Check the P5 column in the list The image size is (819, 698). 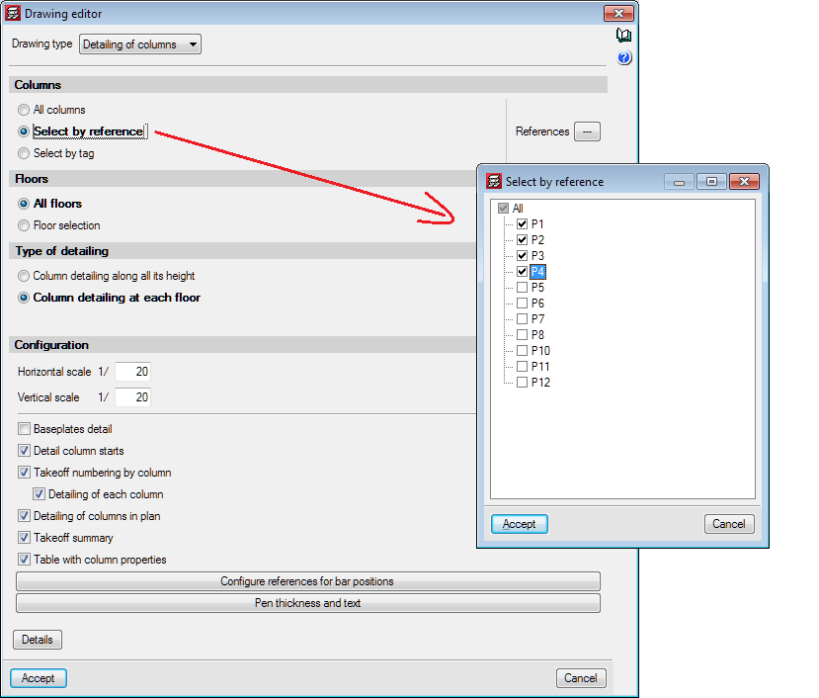522,288
